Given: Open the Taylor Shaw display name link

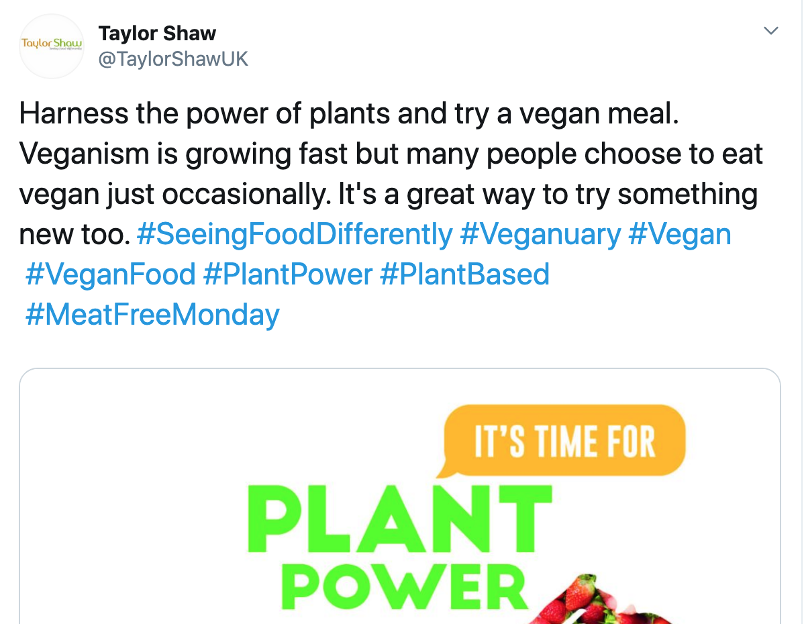Looking at the screenshot, I should tap(157, 32).
